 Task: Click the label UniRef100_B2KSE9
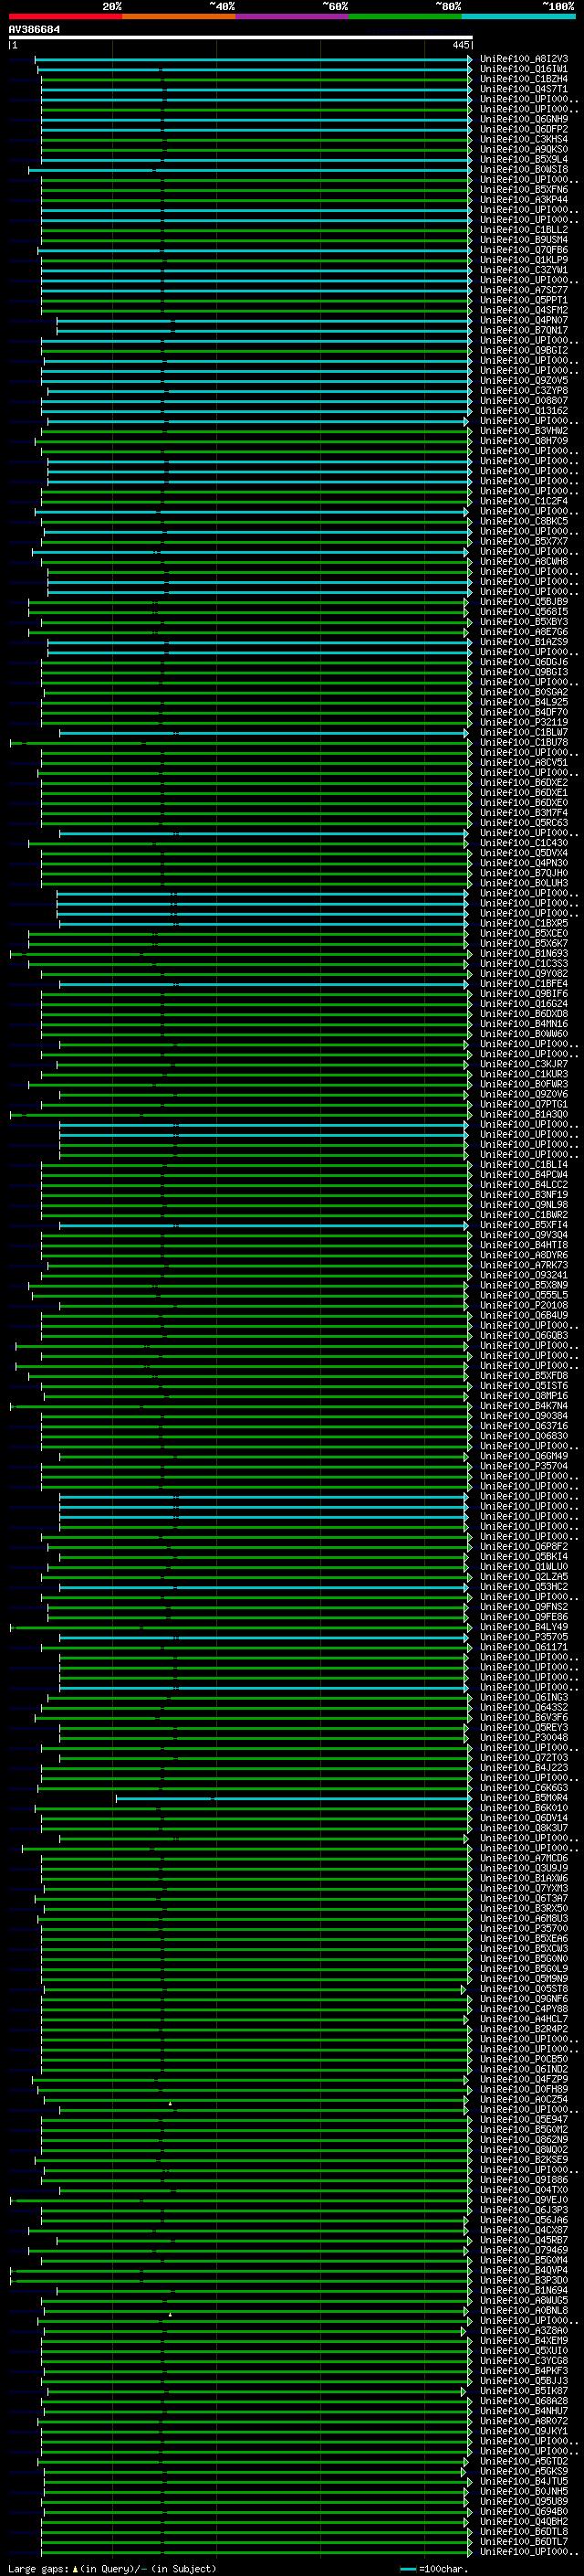524,2160
